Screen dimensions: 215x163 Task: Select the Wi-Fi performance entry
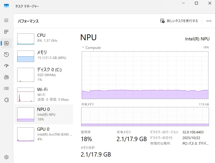(x=44, y=95)
